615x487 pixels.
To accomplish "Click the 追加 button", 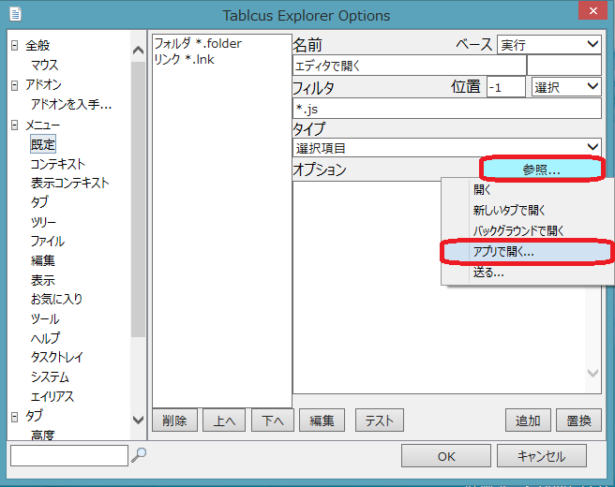I will (x=527, y=421).
